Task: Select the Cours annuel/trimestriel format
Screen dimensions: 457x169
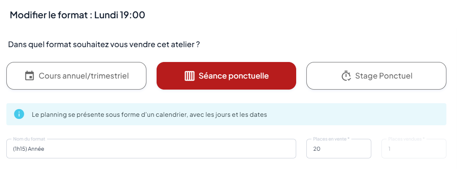Action: pyautogui.click(x=76, y=76)
